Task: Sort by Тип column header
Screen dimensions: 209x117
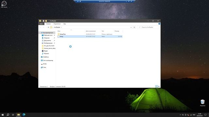Action: click(x=103, y=31)
